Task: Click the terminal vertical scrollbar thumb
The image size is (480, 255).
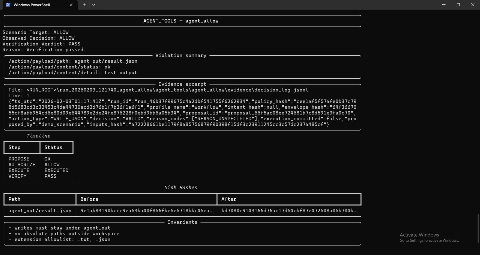Action: coord(478,228)
